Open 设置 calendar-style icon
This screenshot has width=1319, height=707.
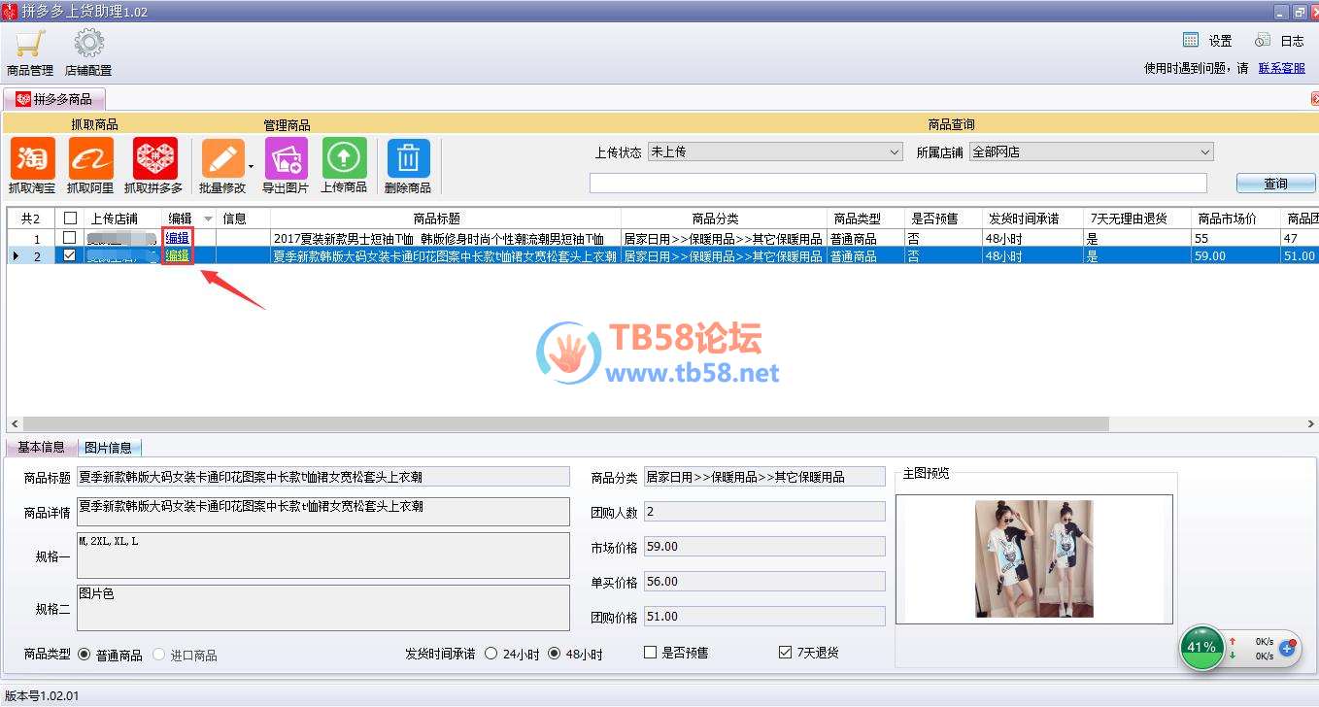click(1191, 40)
